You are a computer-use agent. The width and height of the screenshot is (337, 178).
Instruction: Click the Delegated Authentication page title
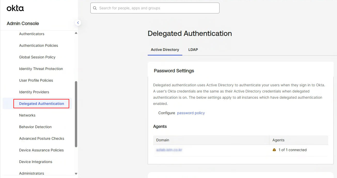point(190,34)
